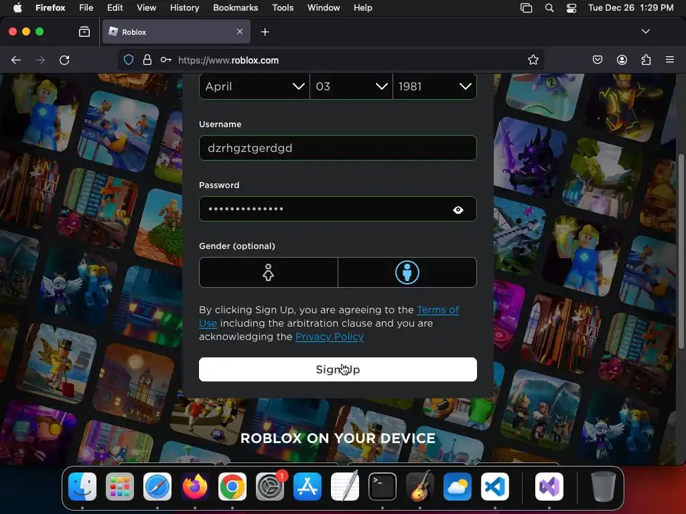Image resolution: width=686 pixels, height=514 pixels.
Task: Focus the Password input field
Action: [338, 209]
